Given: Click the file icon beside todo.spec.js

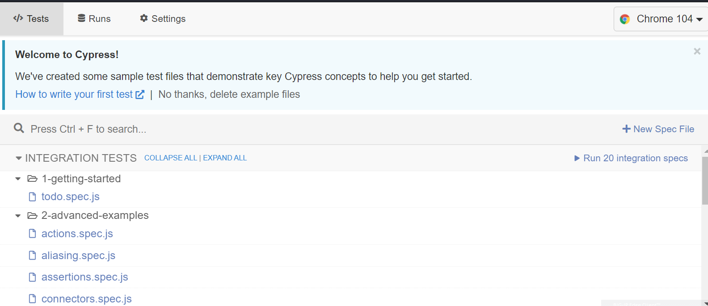Looking at the screenshot, I should [32, 197].
